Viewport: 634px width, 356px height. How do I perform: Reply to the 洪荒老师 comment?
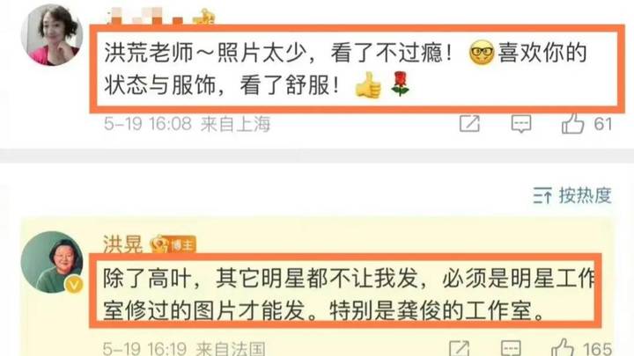(x=521, y=124)
